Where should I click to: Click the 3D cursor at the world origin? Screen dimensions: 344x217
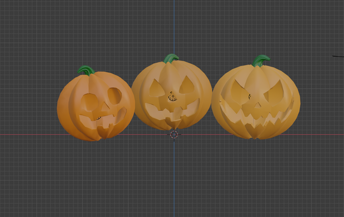click(x=174, y=134)
